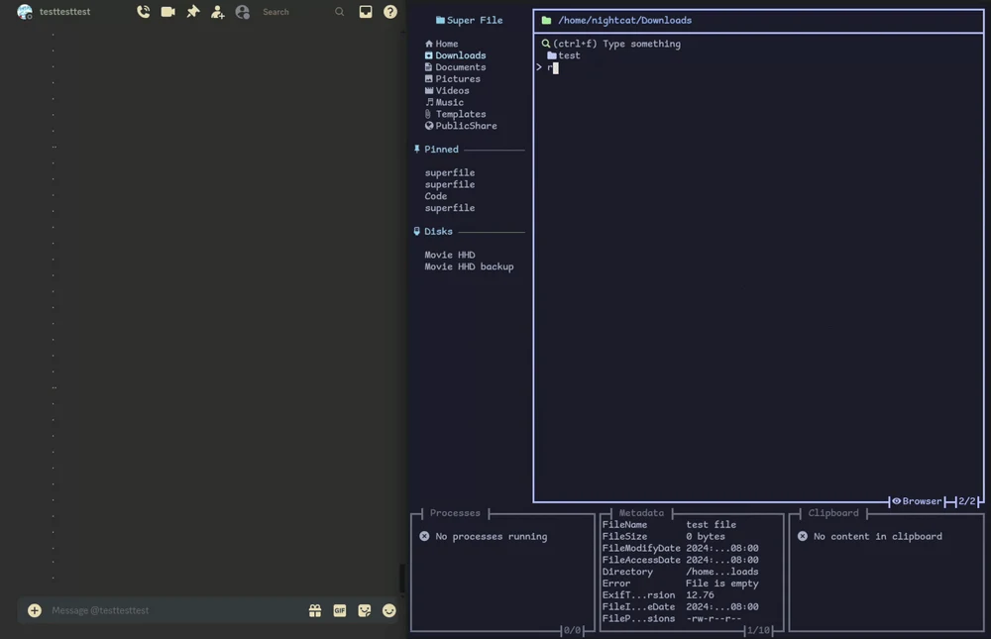The image size is (991, 639).
Task: Open pinned messages in Discord
Action: point(193,11)
